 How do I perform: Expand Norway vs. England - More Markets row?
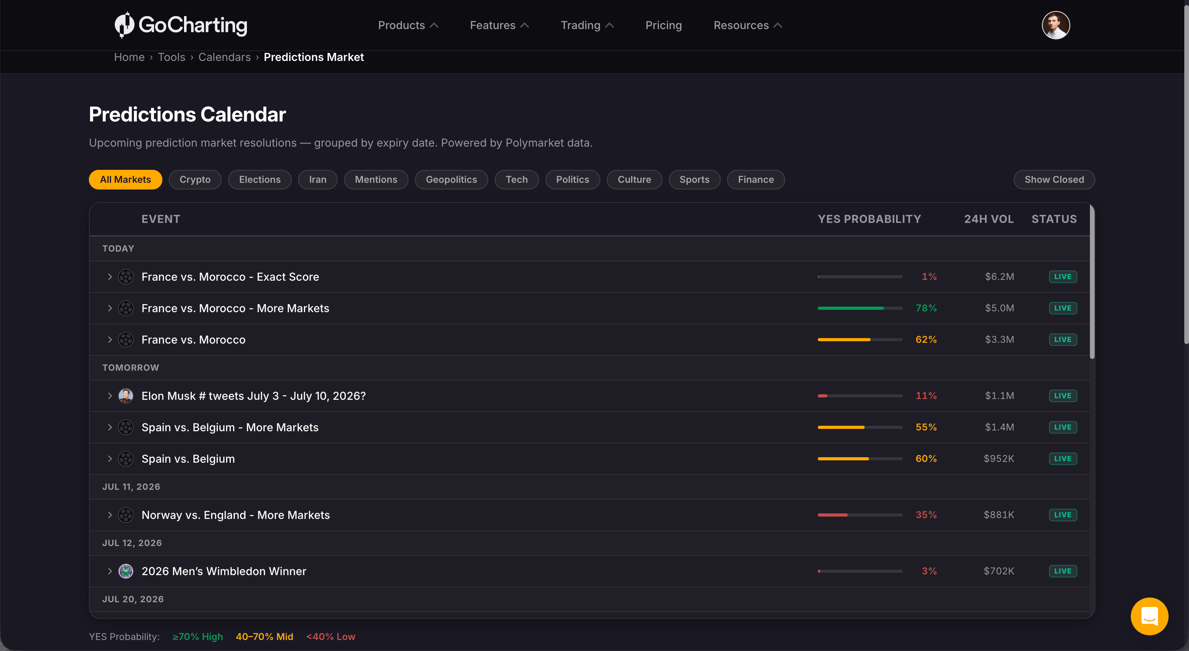click(x=109, y=515)
